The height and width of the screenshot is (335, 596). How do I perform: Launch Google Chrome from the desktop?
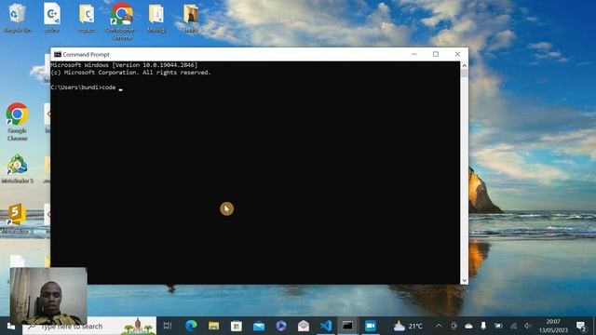(17, 122)
